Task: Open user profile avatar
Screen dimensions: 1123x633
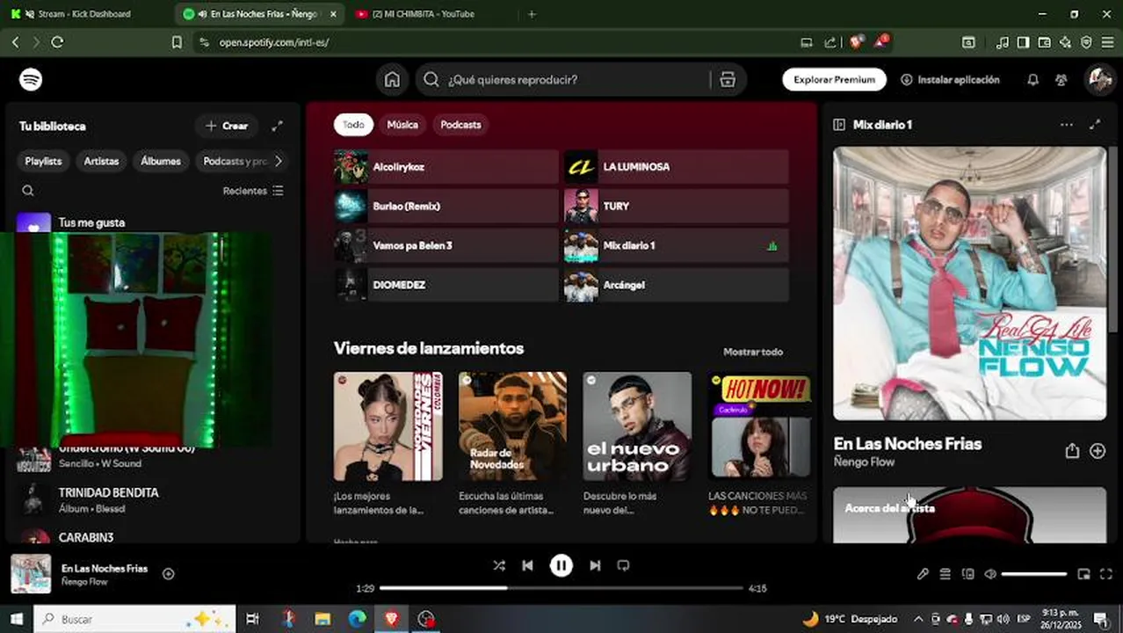Action: (1099, 80)
